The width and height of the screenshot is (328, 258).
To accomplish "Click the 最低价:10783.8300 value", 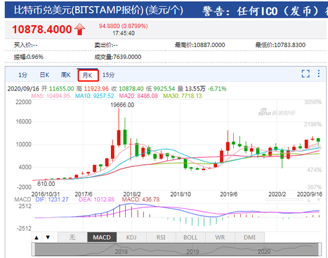I will [280, 45].
